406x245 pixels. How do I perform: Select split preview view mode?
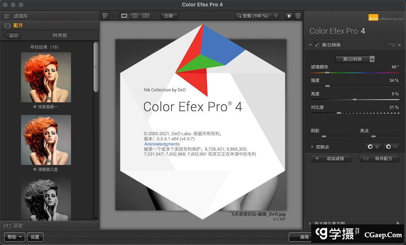(x=135, y=16)
